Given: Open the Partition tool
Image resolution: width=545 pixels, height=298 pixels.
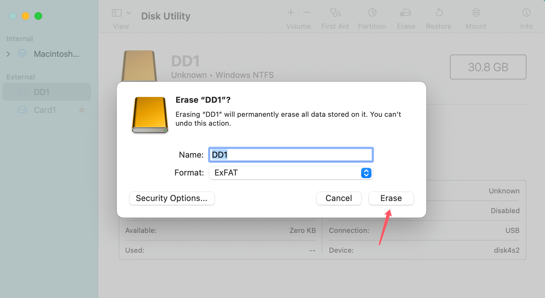Looking at the screenshot, I should 372,18.
